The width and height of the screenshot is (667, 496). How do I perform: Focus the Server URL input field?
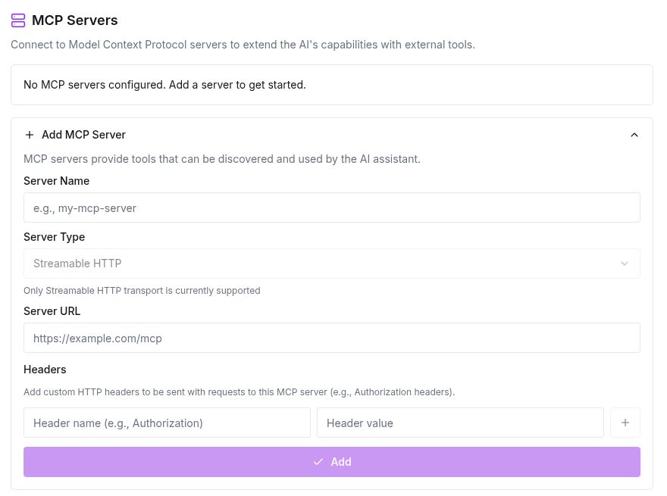(331, 338)
